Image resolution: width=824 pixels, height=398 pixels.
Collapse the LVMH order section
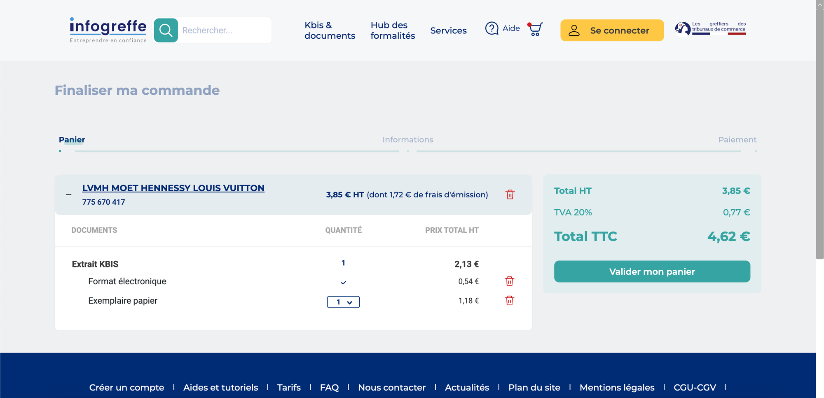point(69,194)
